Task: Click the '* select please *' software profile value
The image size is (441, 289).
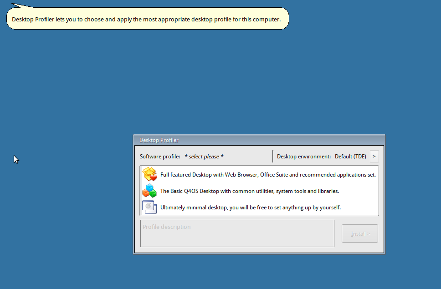Action: (x=204, y=157)
